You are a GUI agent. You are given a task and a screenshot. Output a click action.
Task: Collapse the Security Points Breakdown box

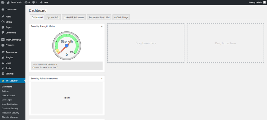102,79
